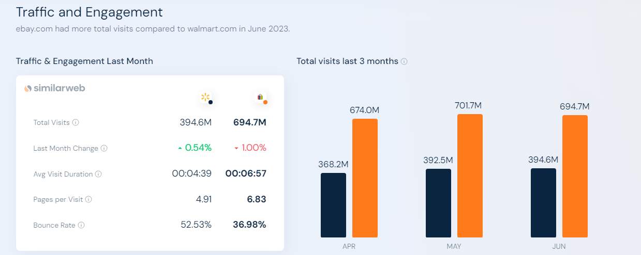Click the eBay site icon in the table header
Viewport: 641px width, 255px height.
pyautogui.click(x=261, y=98)
